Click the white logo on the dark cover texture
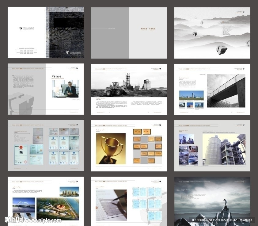 [68, 52]
